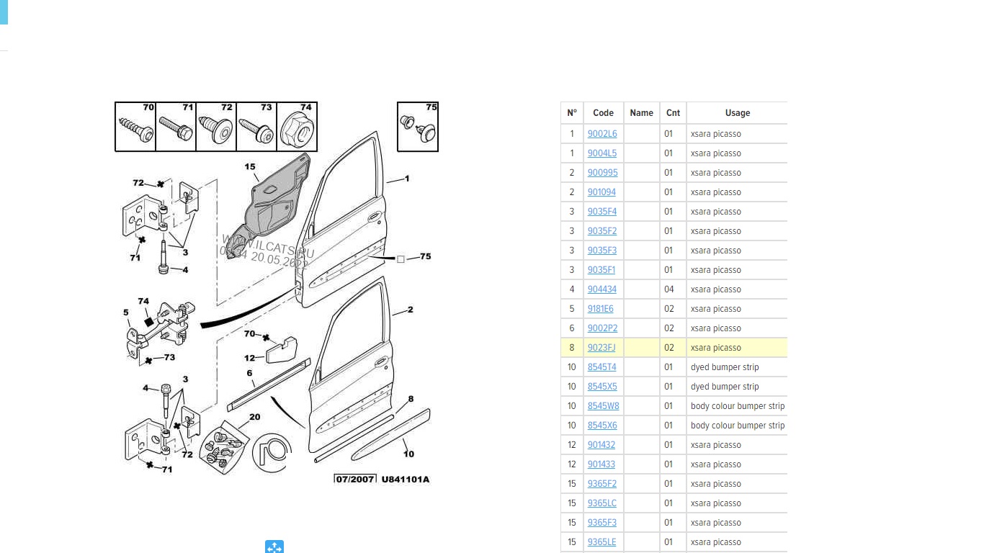Click count "04" in the 904434 row
The width and height of the screenshot is (984, 553).
(x=669, y=289)
